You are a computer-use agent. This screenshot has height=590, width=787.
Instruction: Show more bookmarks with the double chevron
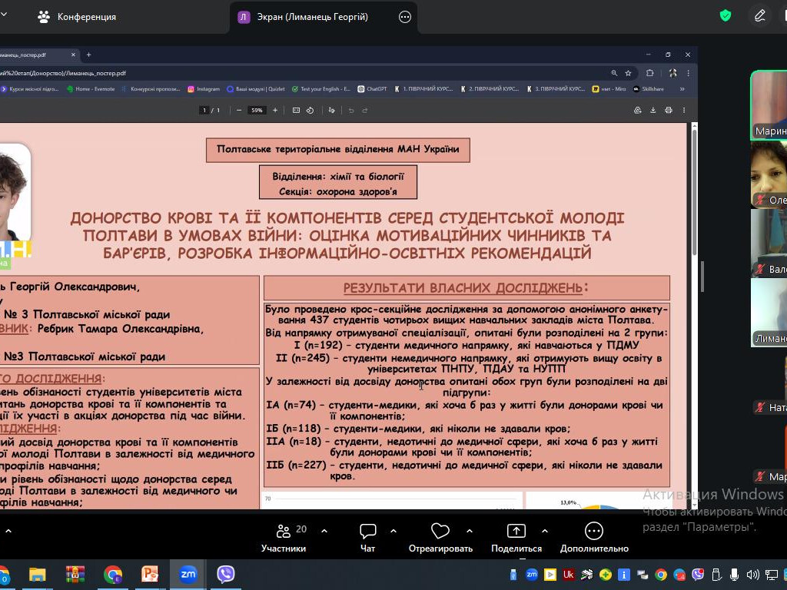pos(682,89)
